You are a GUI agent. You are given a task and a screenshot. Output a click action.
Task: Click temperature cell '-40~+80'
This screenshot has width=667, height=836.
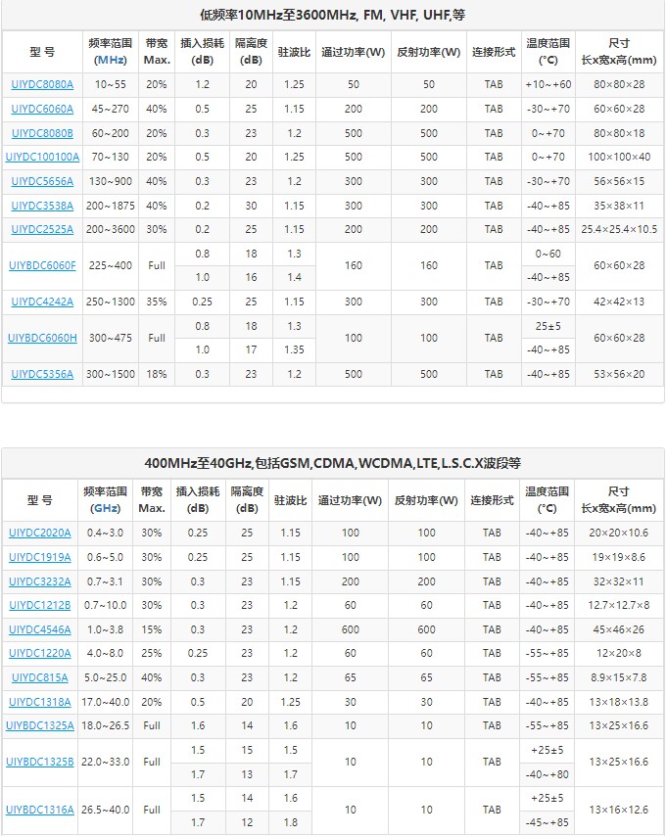tap(547, 774)
